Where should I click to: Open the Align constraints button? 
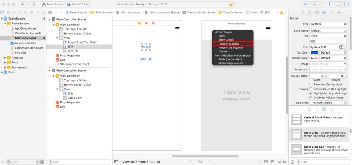[x=272, y=162]
